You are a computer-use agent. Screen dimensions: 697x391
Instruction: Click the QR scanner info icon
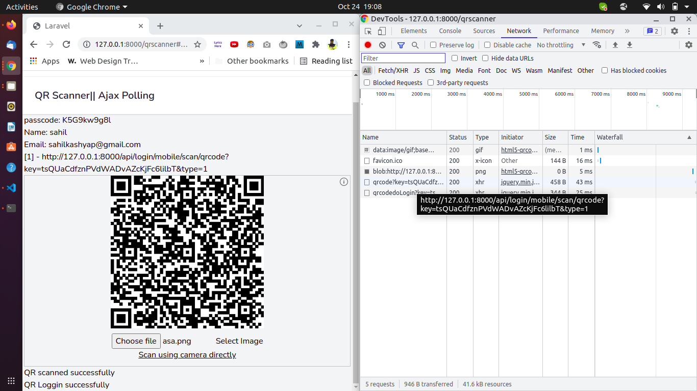coord(344,182)
